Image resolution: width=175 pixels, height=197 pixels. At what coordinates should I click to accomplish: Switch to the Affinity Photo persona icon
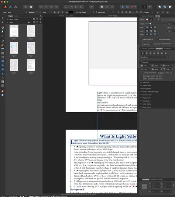click(x=16, y=7)
